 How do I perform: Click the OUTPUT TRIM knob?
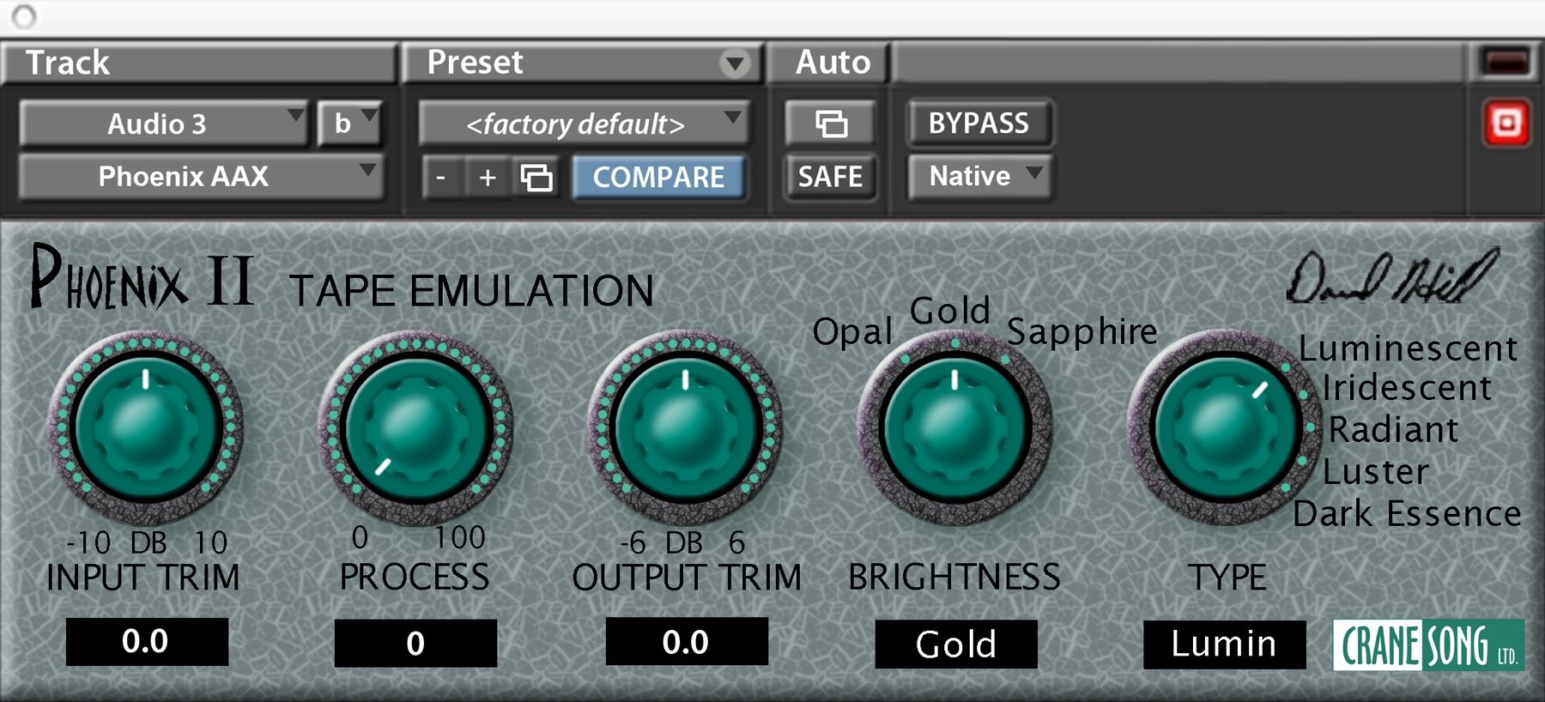point(685,427)
